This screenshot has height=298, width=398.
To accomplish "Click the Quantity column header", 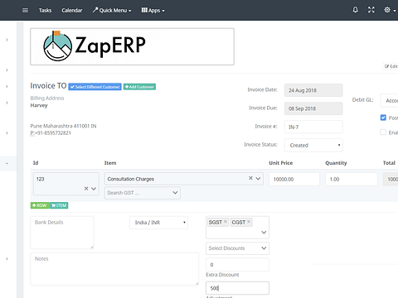I will click(x=336, y=163).
